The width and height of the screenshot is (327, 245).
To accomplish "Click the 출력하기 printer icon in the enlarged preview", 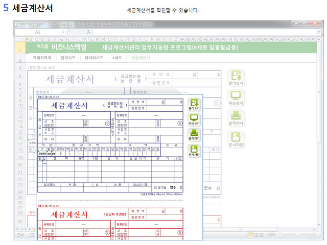I will (x=194, y=135).
